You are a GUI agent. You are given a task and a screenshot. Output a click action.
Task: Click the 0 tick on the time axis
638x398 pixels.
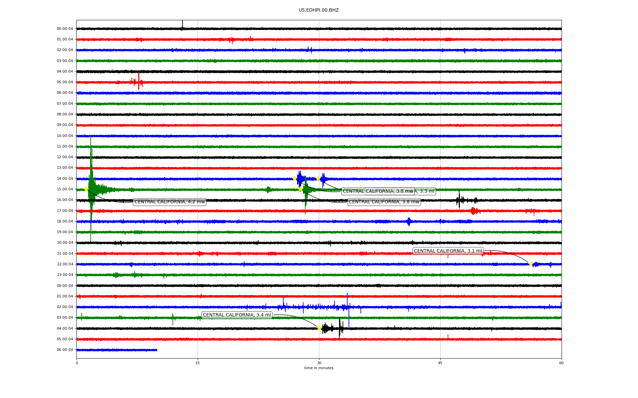pos(77,363)
